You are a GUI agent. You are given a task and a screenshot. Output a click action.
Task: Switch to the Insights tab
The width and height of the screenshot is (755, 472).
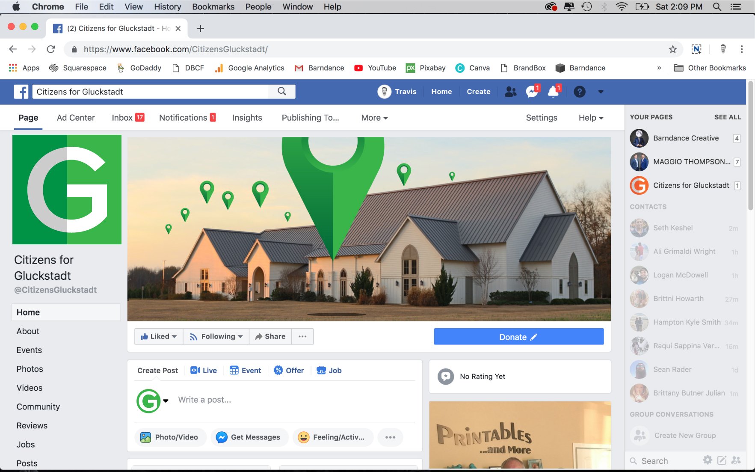247,118
